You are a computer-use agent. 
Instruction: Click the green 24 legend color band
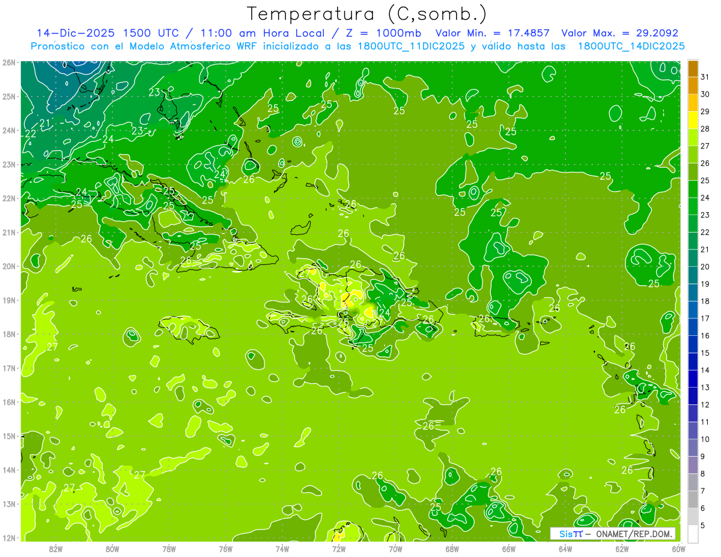[x=692, y=189]
